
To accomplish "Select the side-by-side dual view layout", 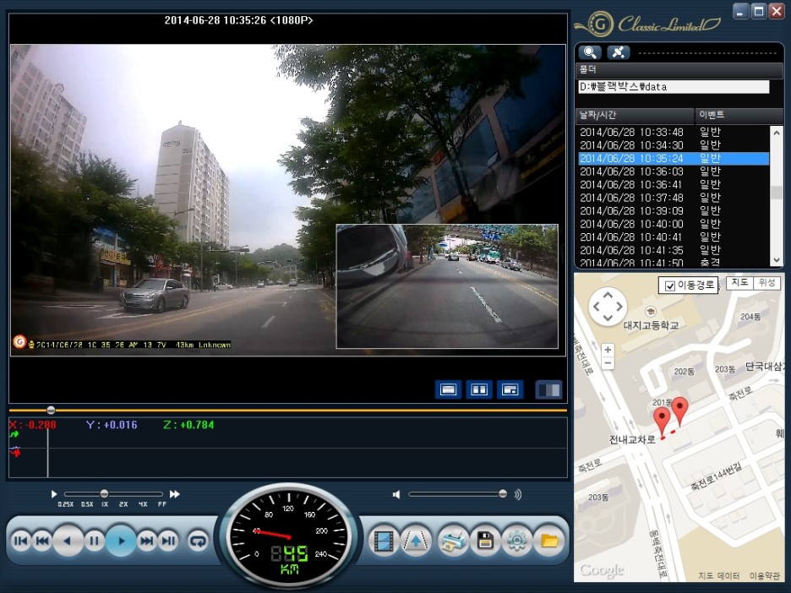I will [479, 389].
